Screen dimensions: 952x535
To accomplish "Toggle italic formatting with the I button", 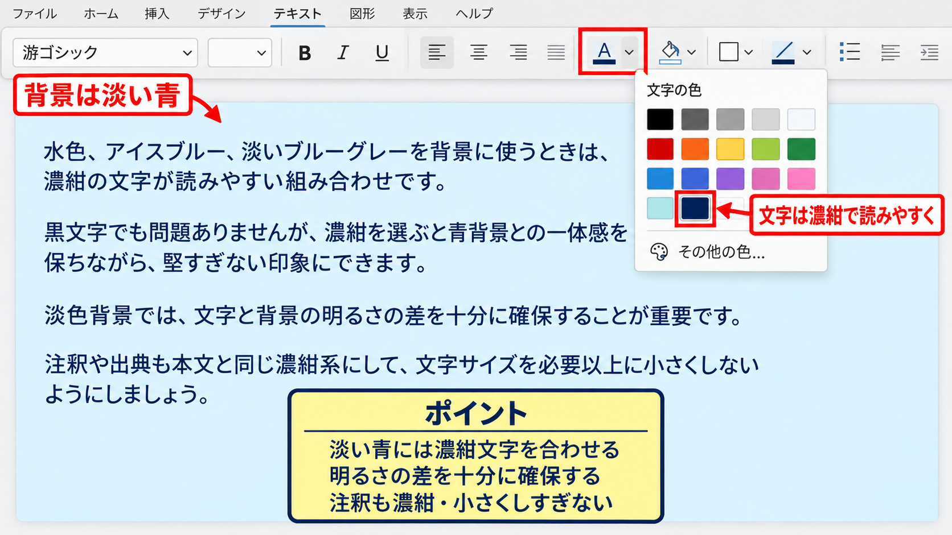I will pyautogui.click(x=343, y=53).
